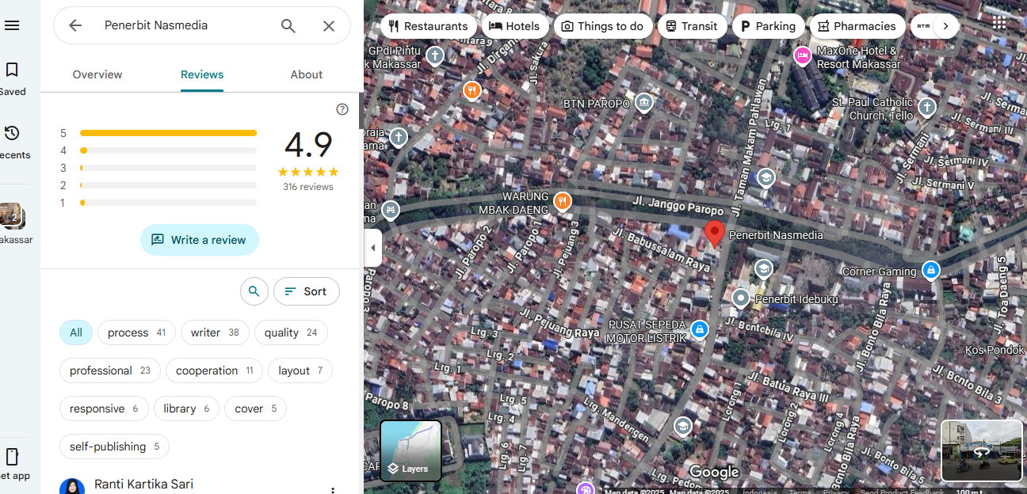Click the red Penerbit Nasmedia map pin
1027x494 pixels.
coord(715,234)
